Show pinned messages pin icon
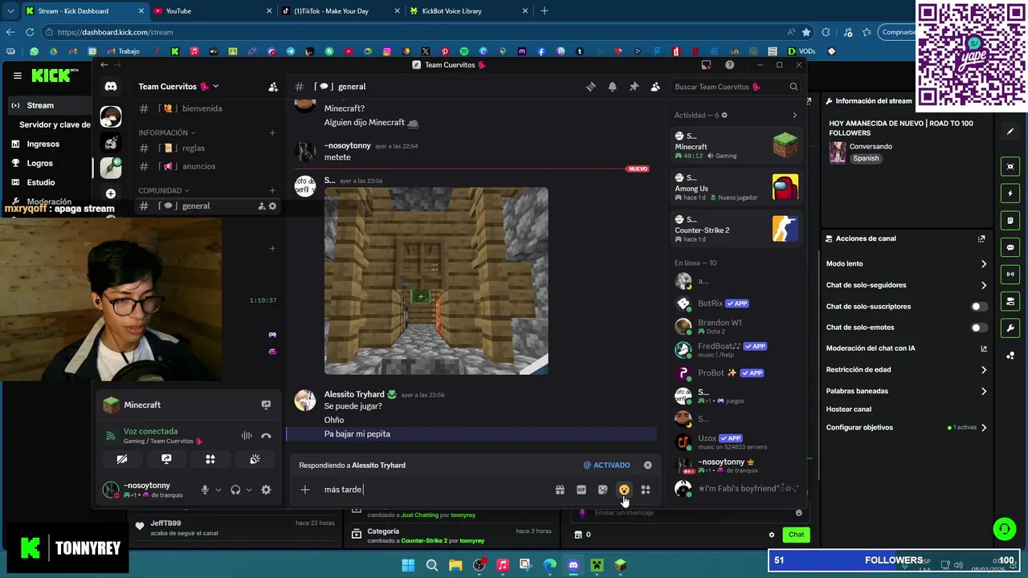This screenshot has height=578, width=1028. point(634,87)
